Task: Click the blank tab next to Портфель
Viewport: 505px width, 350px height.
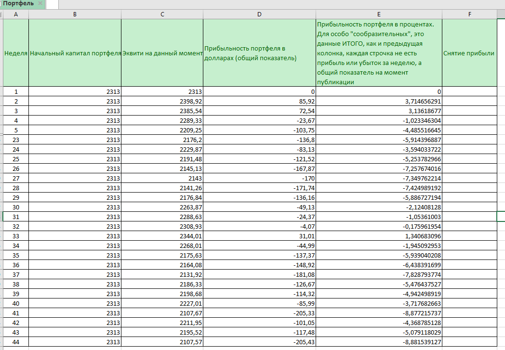Action: click(53, 4)
